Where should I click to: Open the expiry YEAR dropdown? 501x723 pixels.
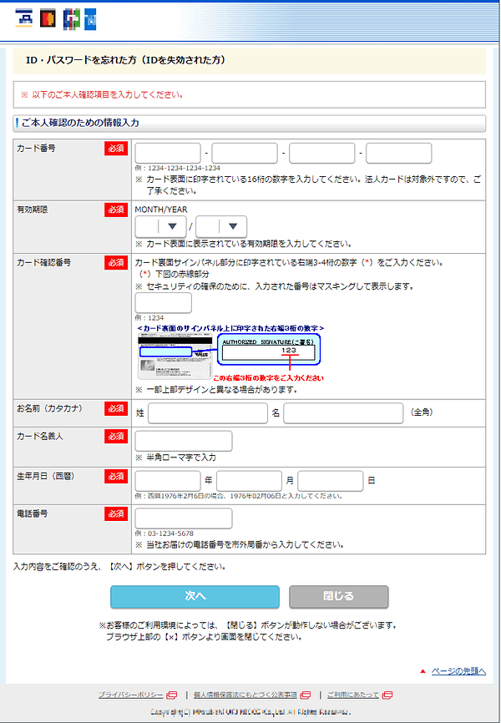pos(221,226)
